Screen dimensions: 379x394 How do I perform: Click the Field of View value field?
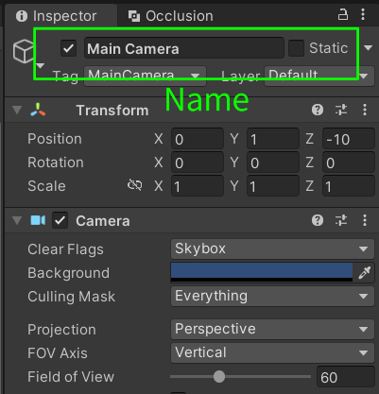tap(346, 377)
